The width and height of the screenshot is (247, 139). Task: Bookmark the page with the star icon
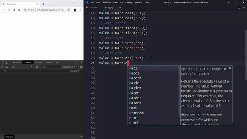(69, 10)
